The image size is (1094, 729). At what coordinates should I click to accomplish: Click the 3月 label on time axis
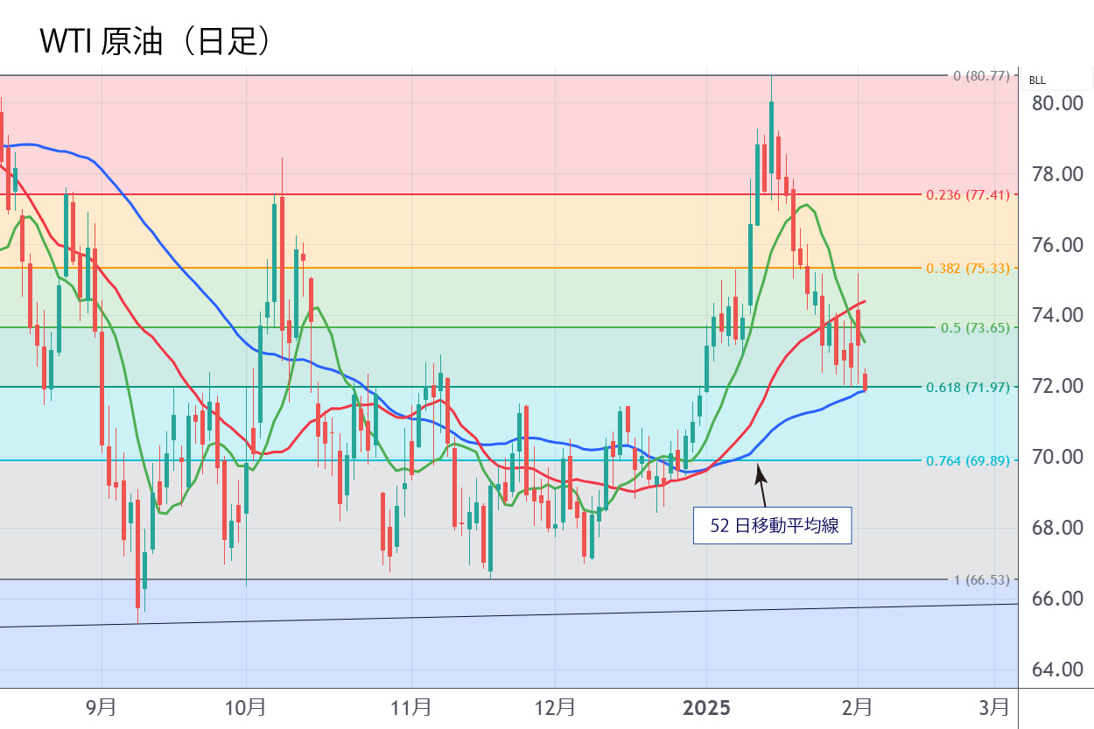pyautogui.click(x=993, y=705)
